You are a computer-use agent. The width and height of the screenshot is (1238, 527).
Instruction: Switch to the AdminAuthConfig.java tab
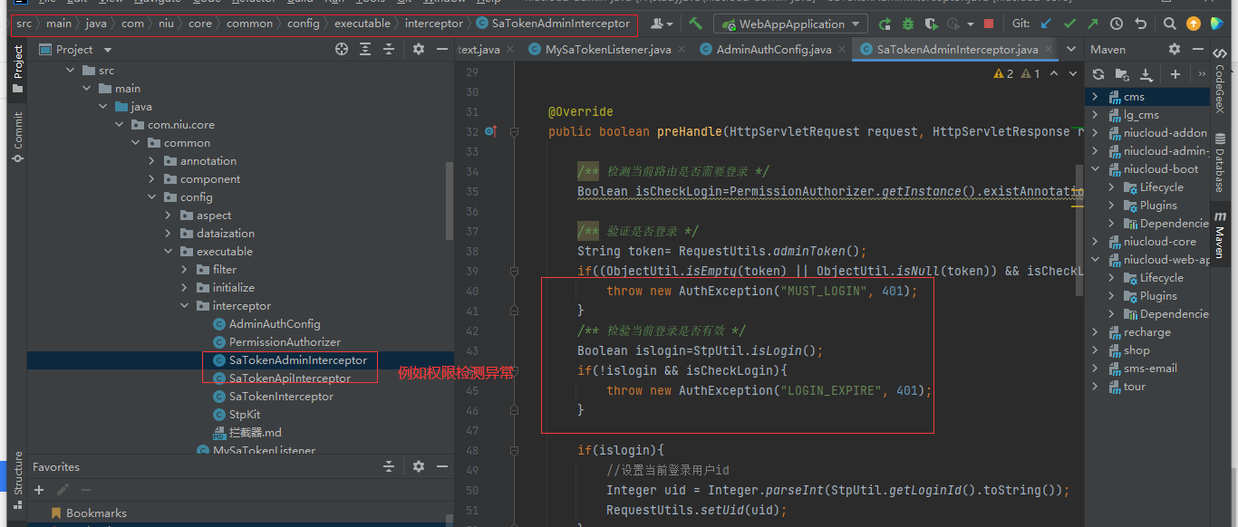773,50
